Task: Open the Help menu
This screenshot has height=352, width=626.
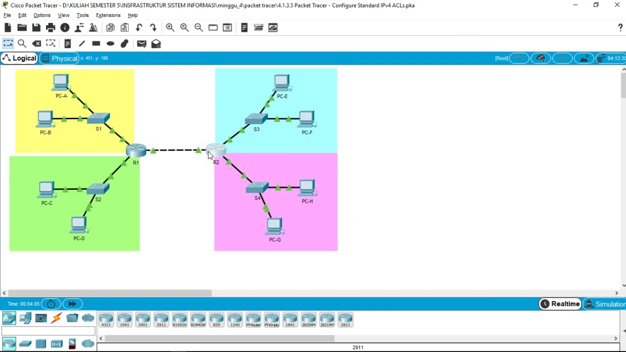Action: pyautogui.click(x=133, y=15)
